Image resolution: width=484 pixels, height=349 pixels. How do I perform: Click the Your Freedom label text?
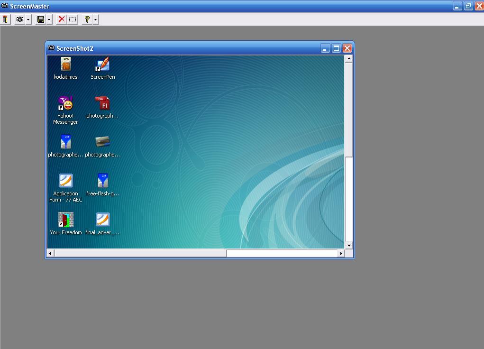(x=66, y=232)
